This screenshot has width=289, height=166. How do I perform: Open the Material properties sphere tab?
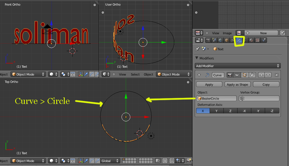[x=251, y=40]
